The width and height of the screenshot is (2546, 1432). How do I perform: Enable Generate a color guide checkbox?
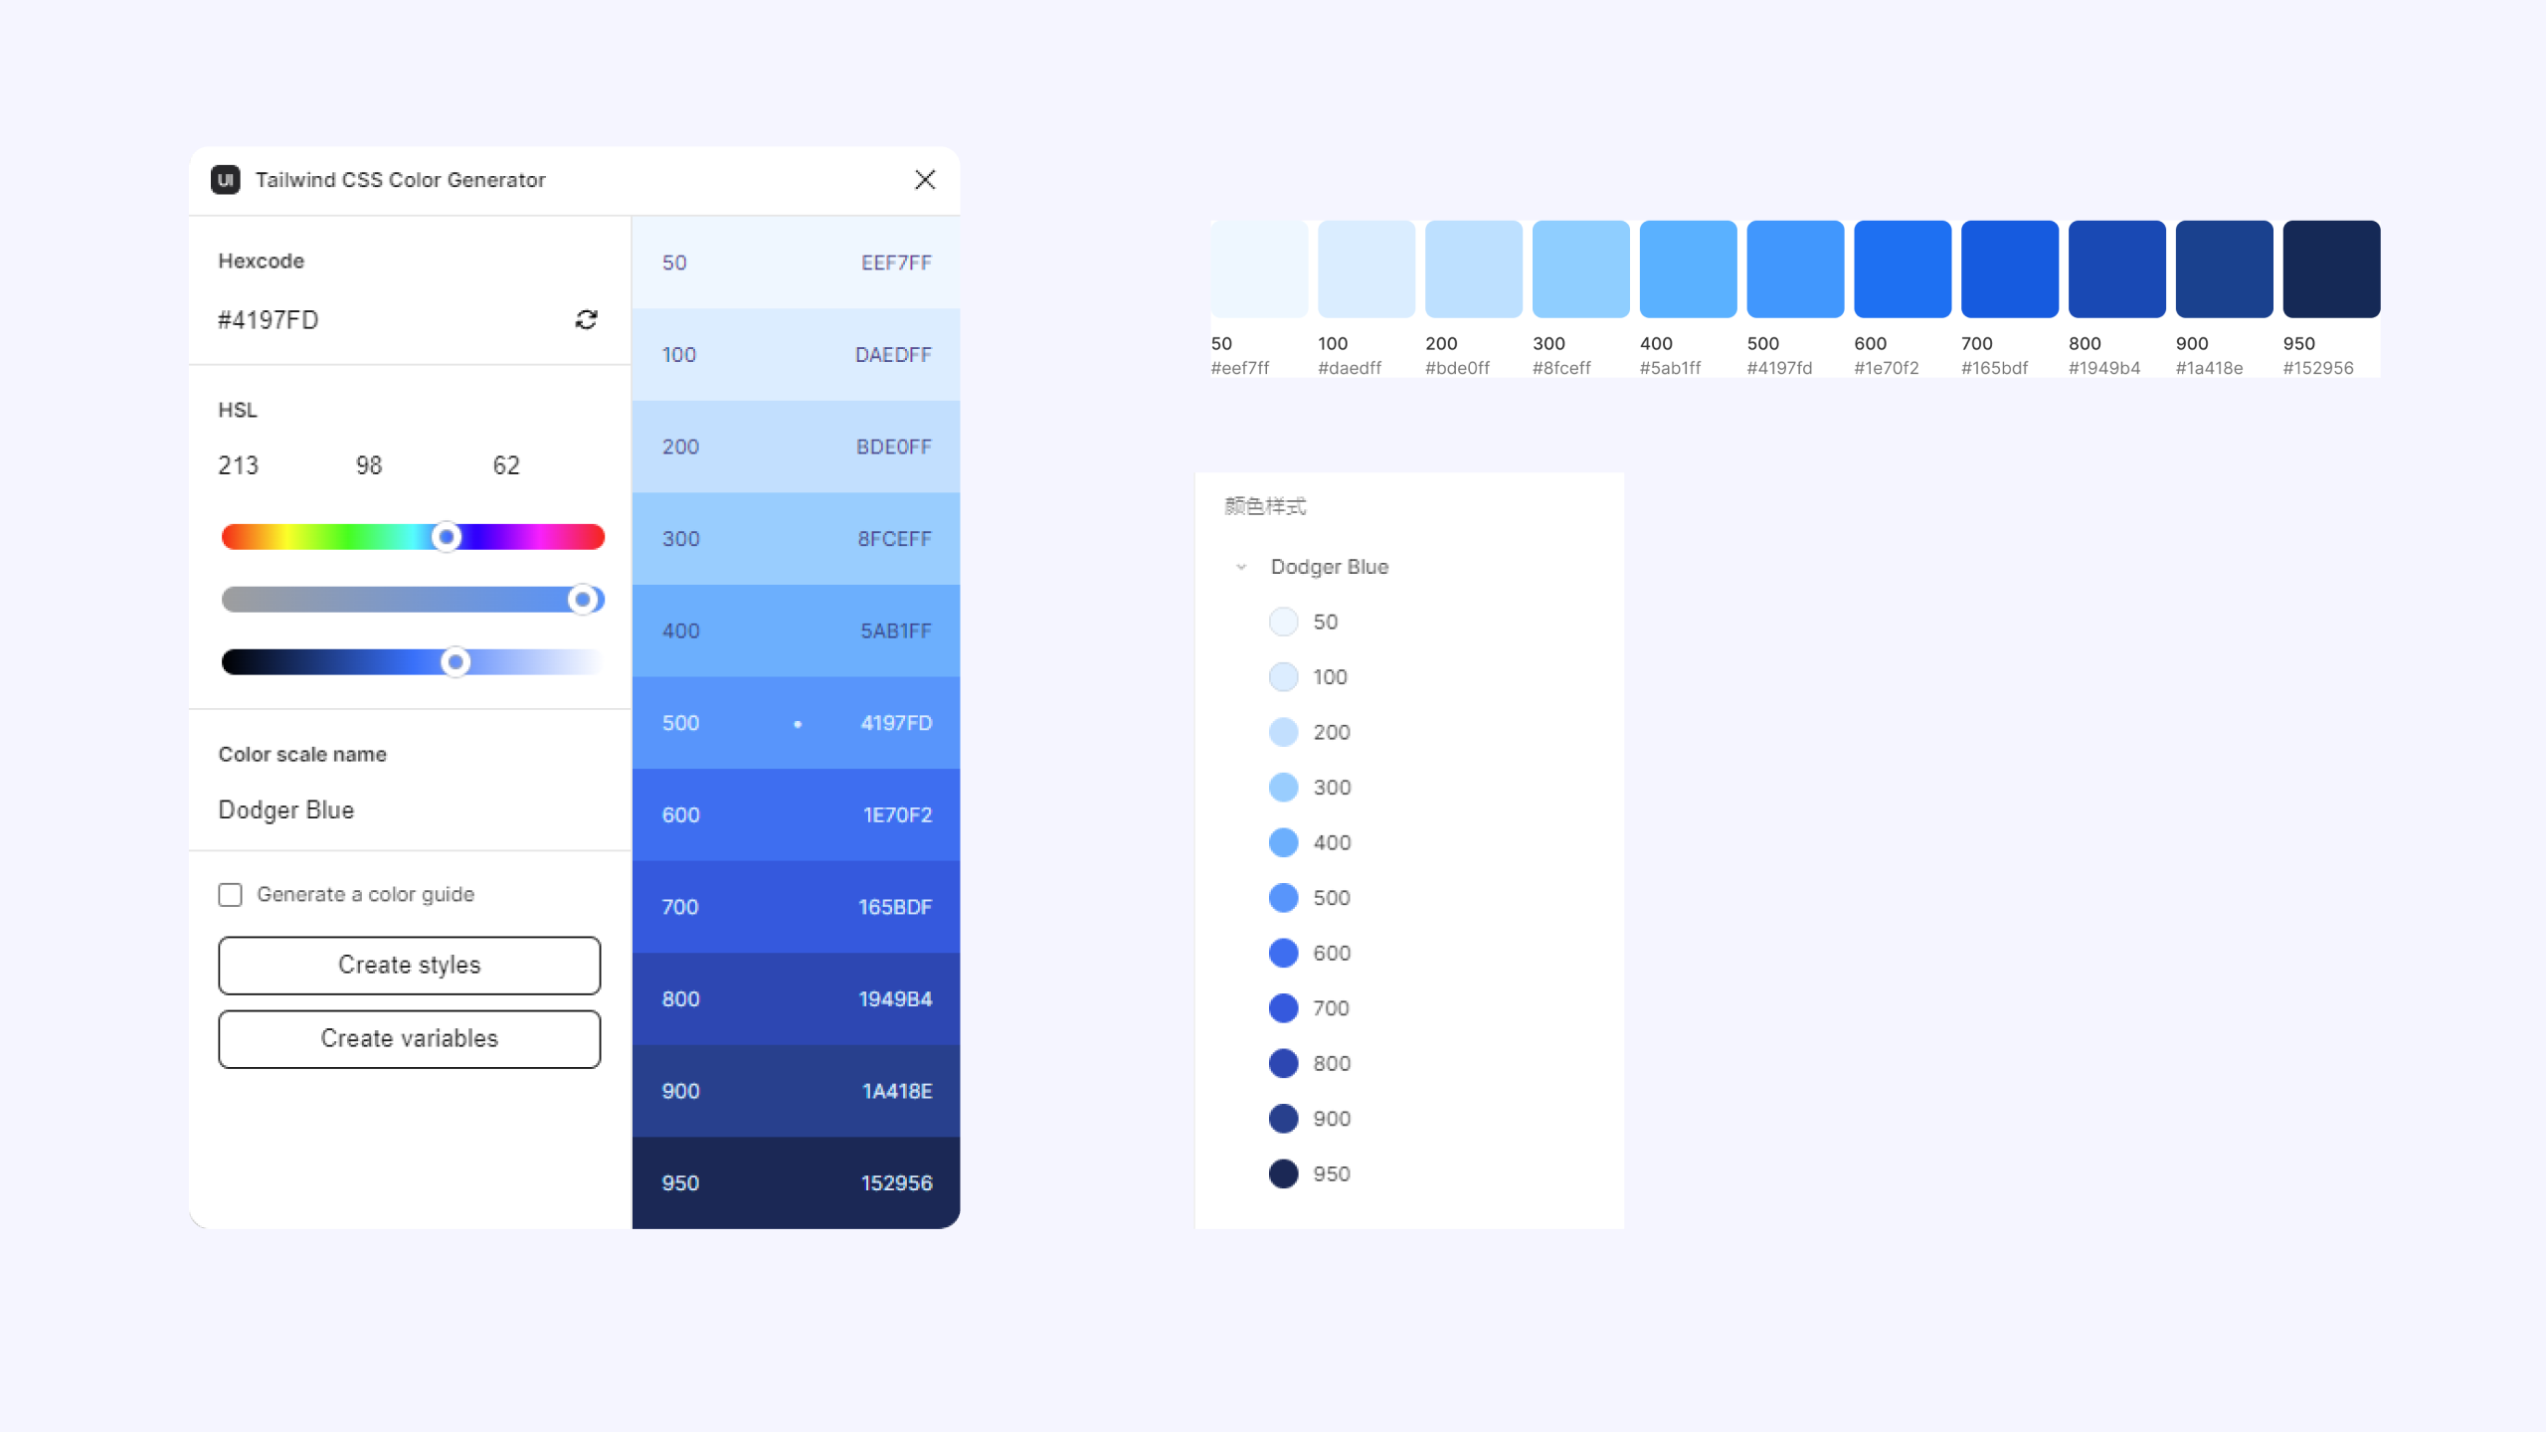point(231,894)
